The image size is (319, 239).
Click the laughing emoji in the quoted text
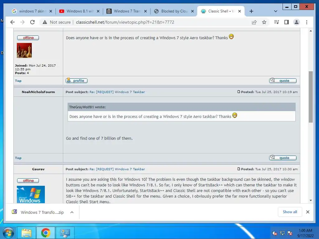click(235, 115)
